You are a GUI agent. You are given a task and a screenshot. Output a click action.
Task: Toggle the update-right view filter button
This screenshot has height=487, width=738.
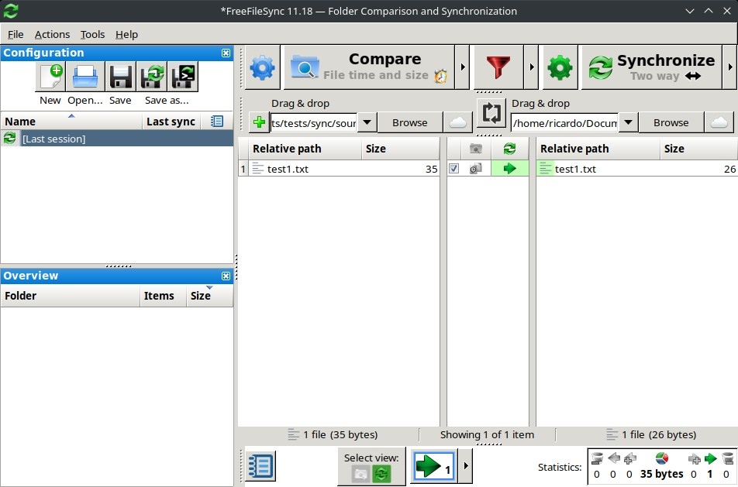[433, 466]
